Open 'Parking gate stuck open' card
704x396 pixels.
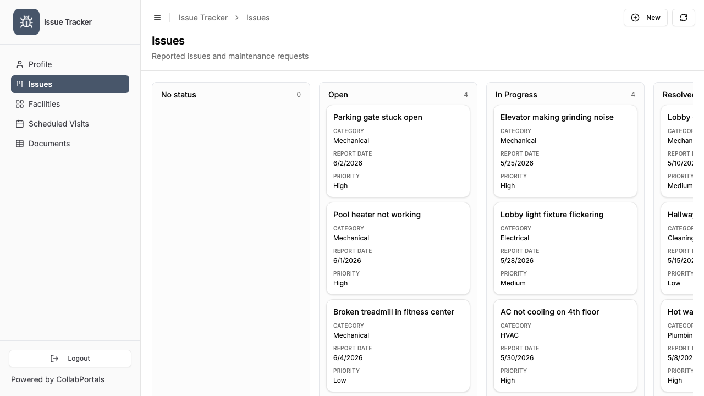click(398, 151)
